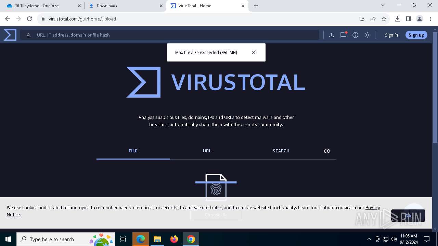Open the notifications chat icon

[343, 35]
